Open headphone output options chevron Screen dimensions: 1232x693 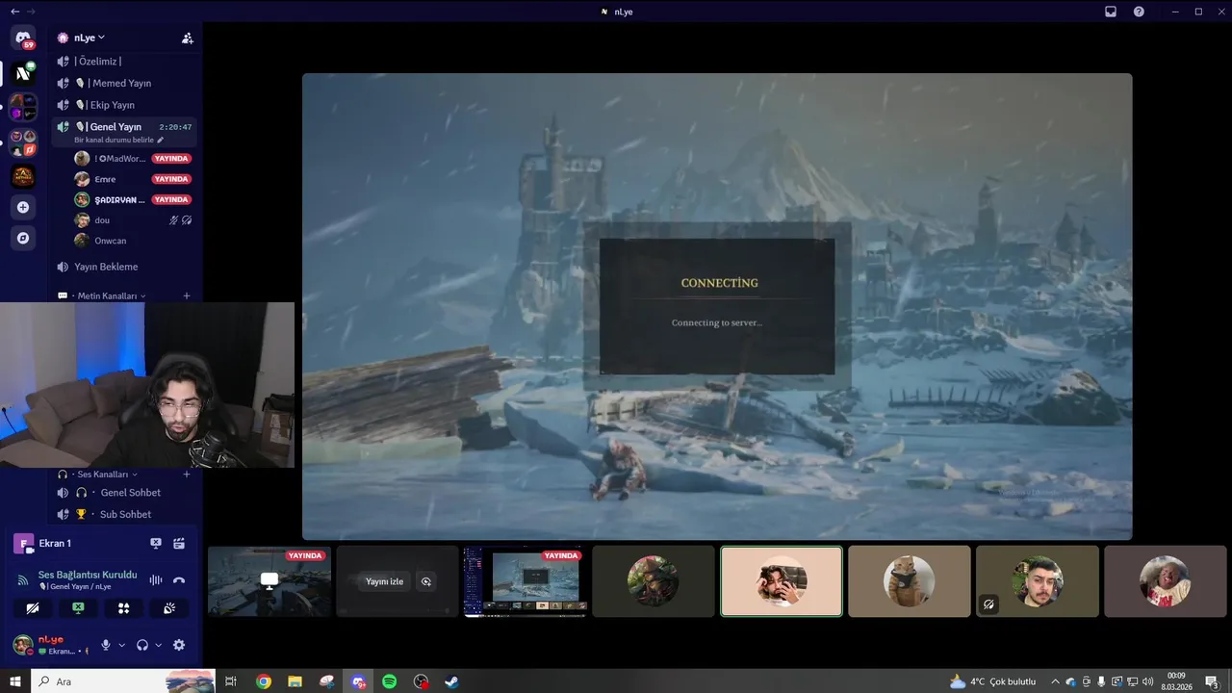[158, 645]
